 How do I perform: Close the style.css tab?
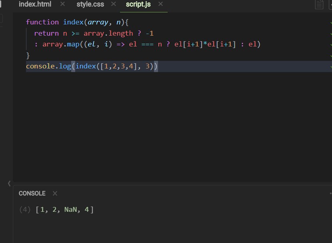pos(114,4)
